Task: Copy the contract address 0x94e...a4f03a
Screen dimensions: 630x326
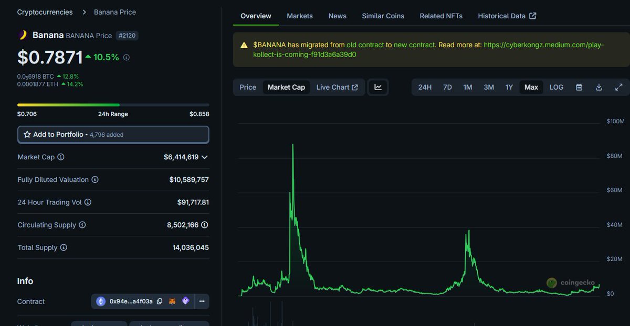Action: click(x=160, y=301)
